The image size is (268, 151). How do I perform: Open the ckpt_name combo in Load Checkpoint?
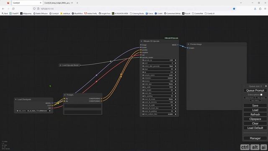pyautogui.click(x=33, y=111)
